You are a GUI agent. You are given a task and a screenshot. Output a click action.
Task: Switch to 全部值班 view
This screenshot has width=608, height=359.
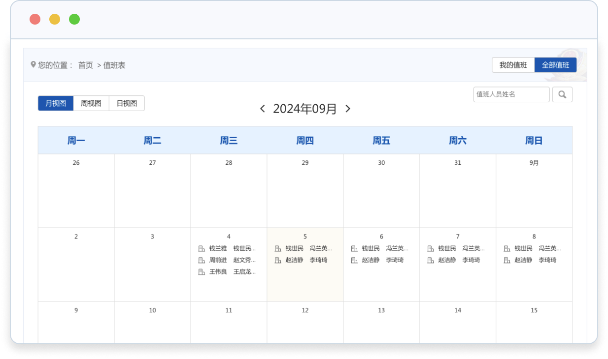555,65
